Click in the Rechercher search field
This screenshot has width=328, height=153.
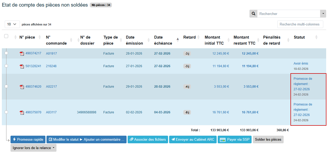point(288,14)
